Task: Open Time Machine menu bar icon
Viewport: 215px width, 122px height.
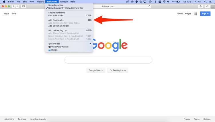Action: [150, 2]
